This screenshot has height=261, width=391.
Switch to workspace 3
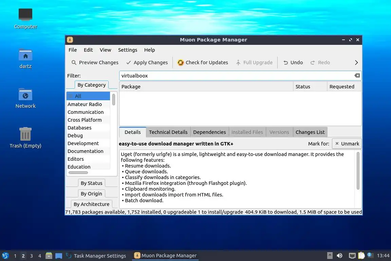32,256
